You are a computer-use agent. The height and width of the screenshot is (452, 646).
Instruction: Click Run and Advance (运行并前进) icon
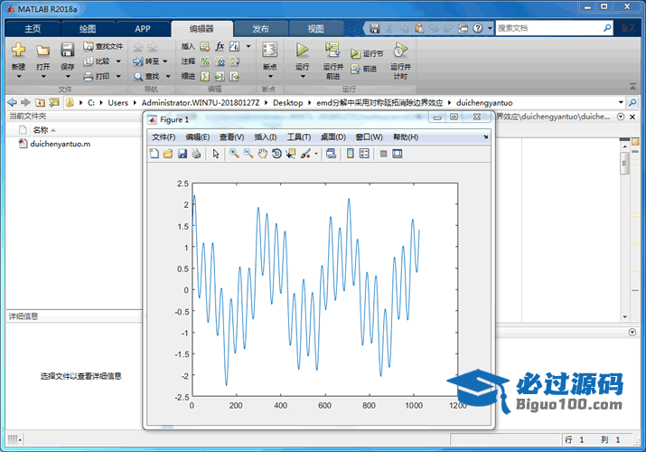332,50
